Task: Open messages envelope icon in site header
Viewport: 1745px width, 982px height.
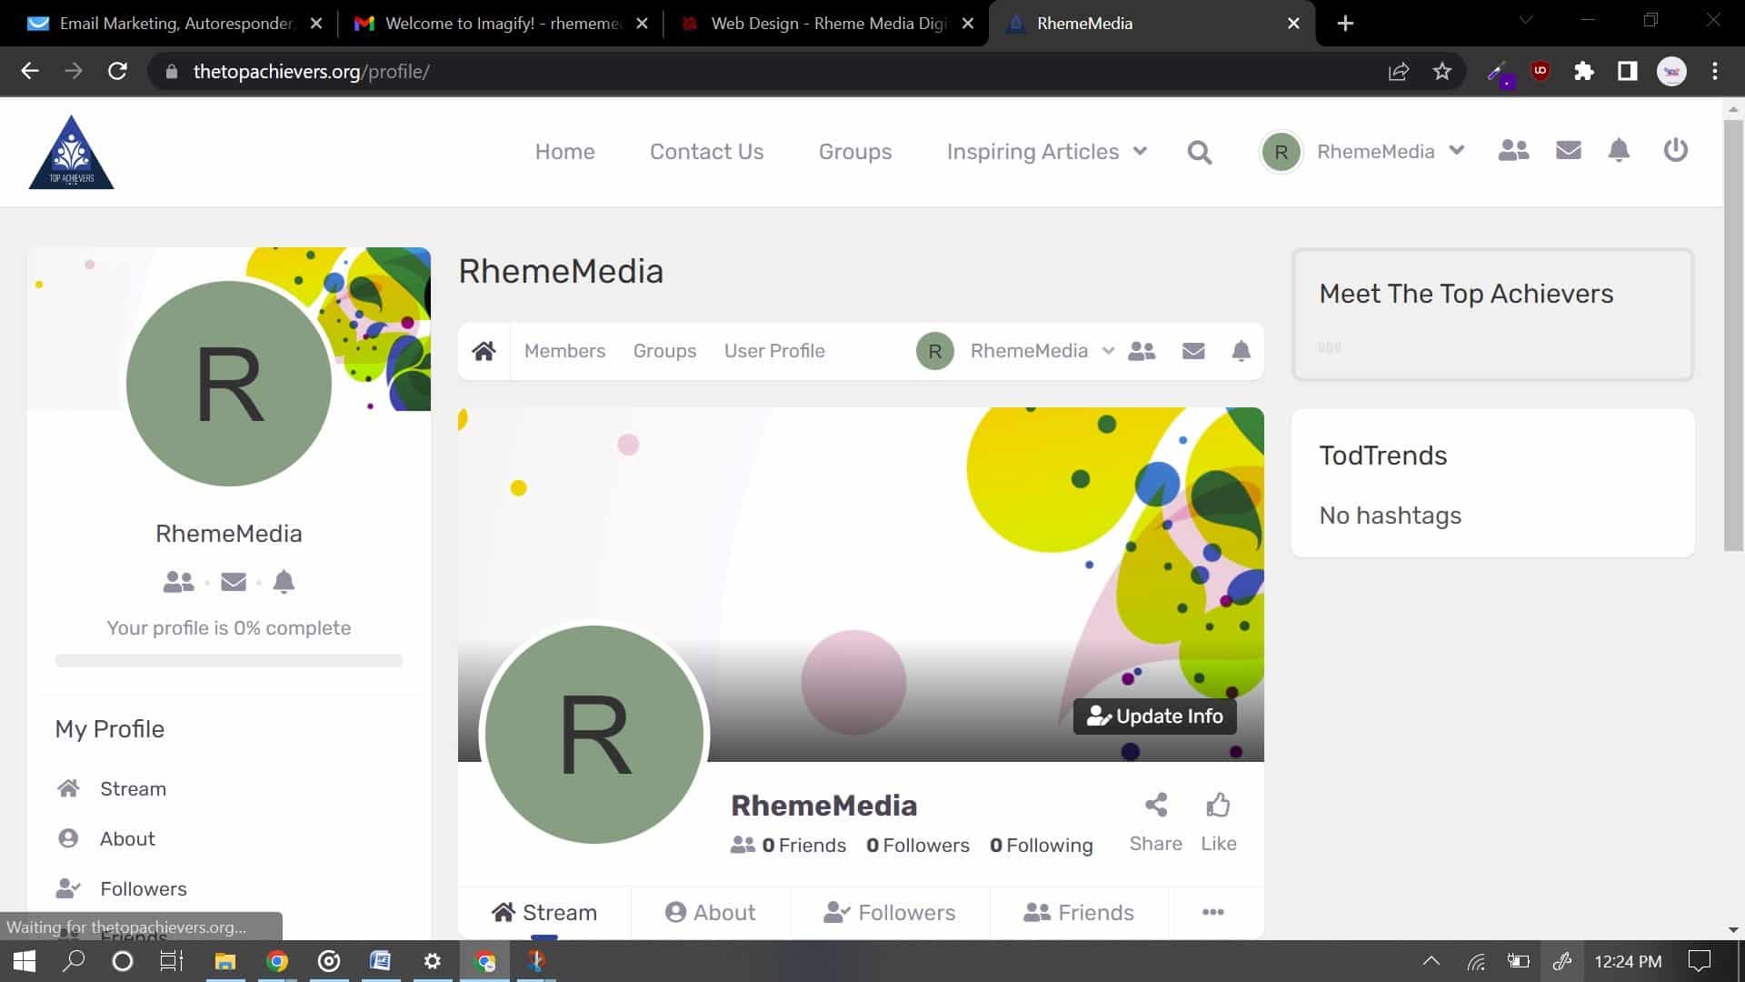Action: [1569, 150]
